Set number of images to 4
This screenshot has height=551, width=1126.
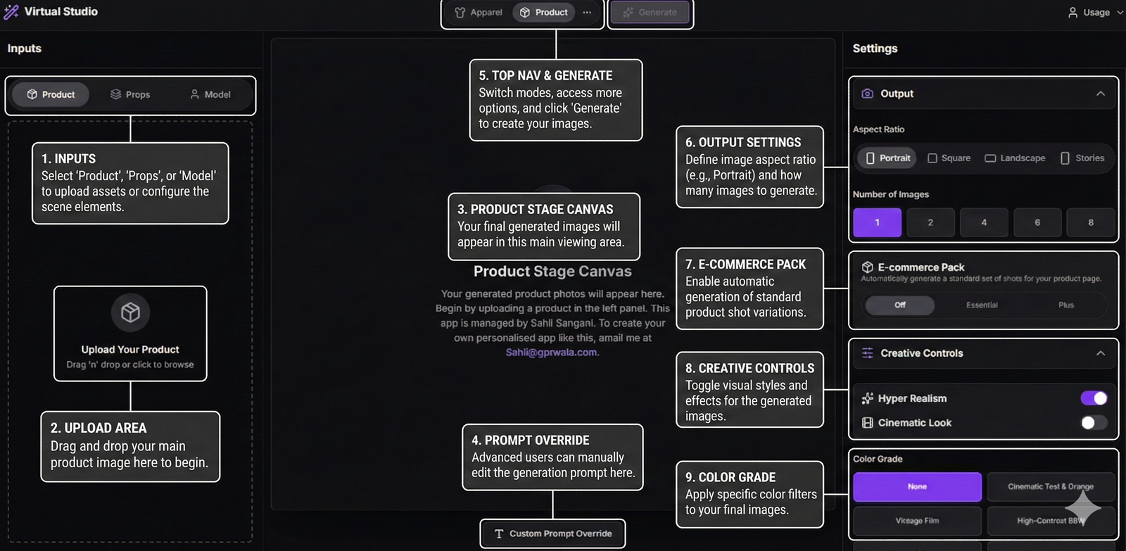pos(984,222)
